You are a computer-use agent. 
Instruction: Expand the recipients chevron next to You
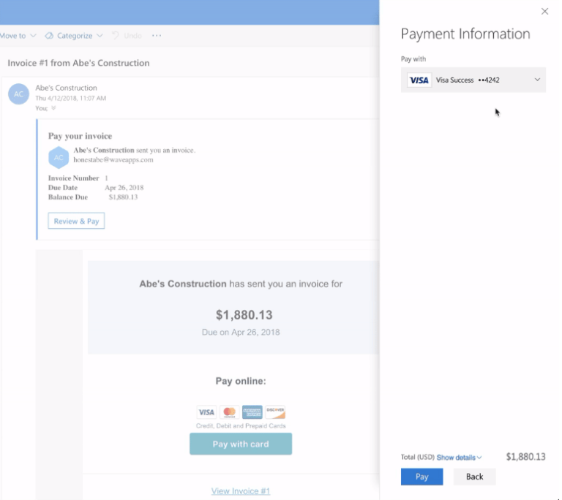pos(53,107)
